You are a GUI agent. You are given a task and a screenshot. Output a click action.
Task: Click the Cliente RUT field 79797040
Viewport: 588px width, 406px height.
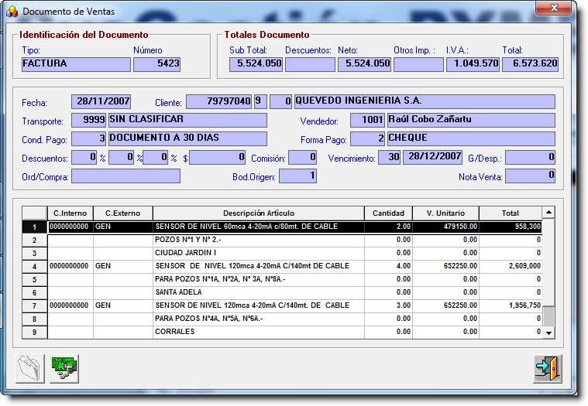(x=218, y=101)
